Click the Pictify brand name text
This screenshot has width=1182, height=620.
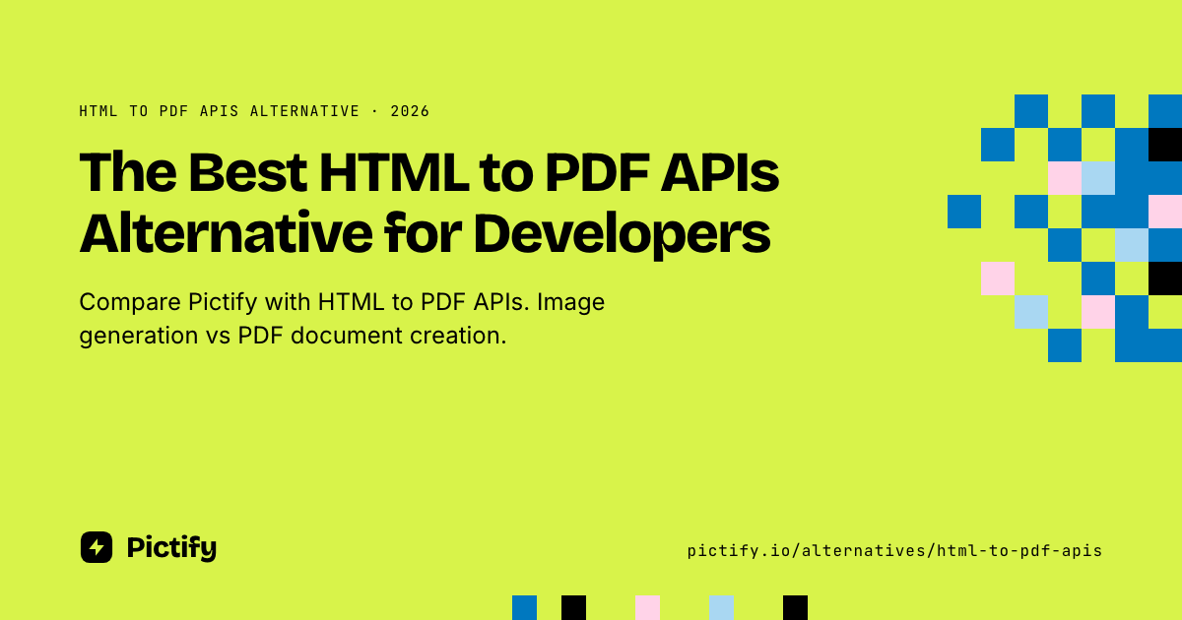point(171,548)
